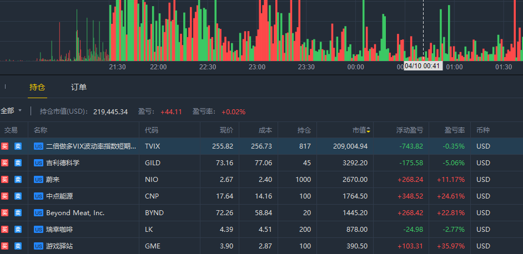The height and width of the screenshot is (254, 523).
Task: Sort by the 现价 column header
Action: 227,130
